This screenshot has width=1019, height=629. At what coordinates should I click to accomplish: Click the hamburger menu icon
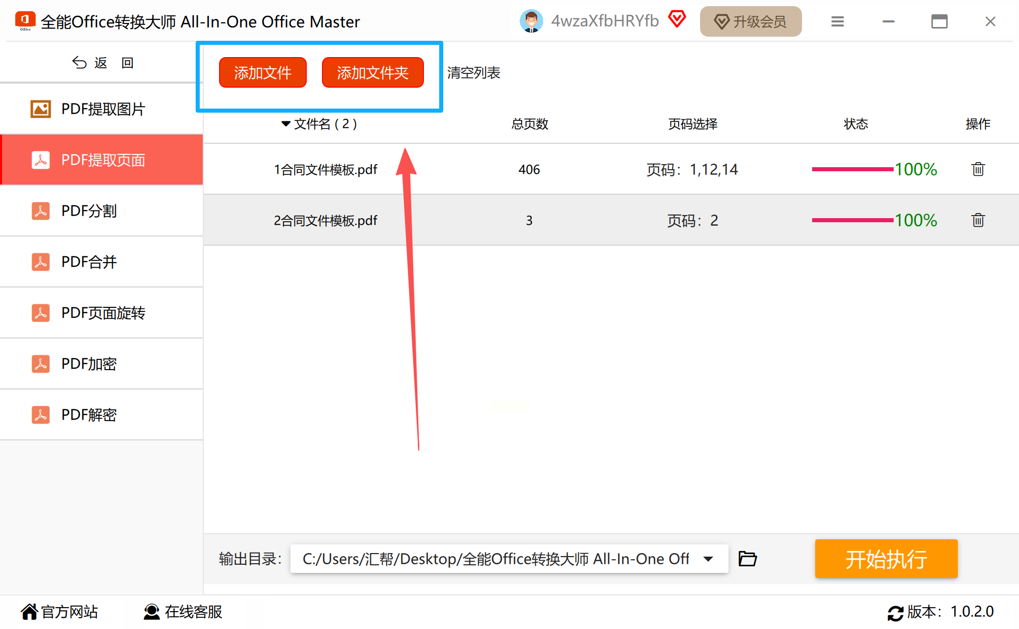(838, 21)
